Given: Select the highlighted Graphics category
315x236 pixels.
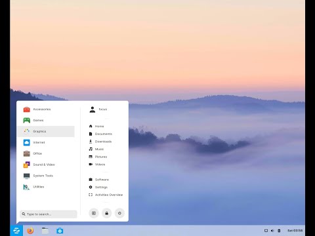Looking at the screenshot, I should (46, 131).
